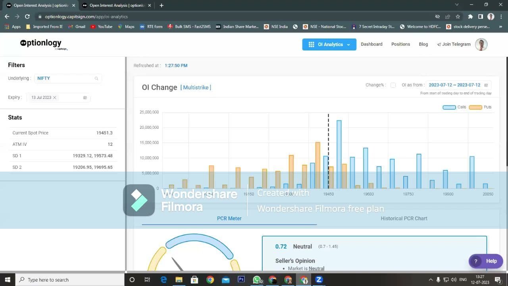The width and height of the screenshot is (508, 286).
Task: Open WhatsApp from the Windows taskbar
Action: (x=257, y=280)
